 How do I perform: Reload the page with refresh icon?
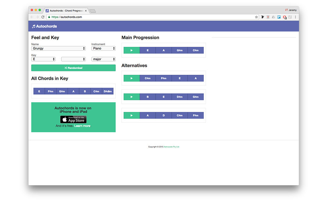point(43,17)
